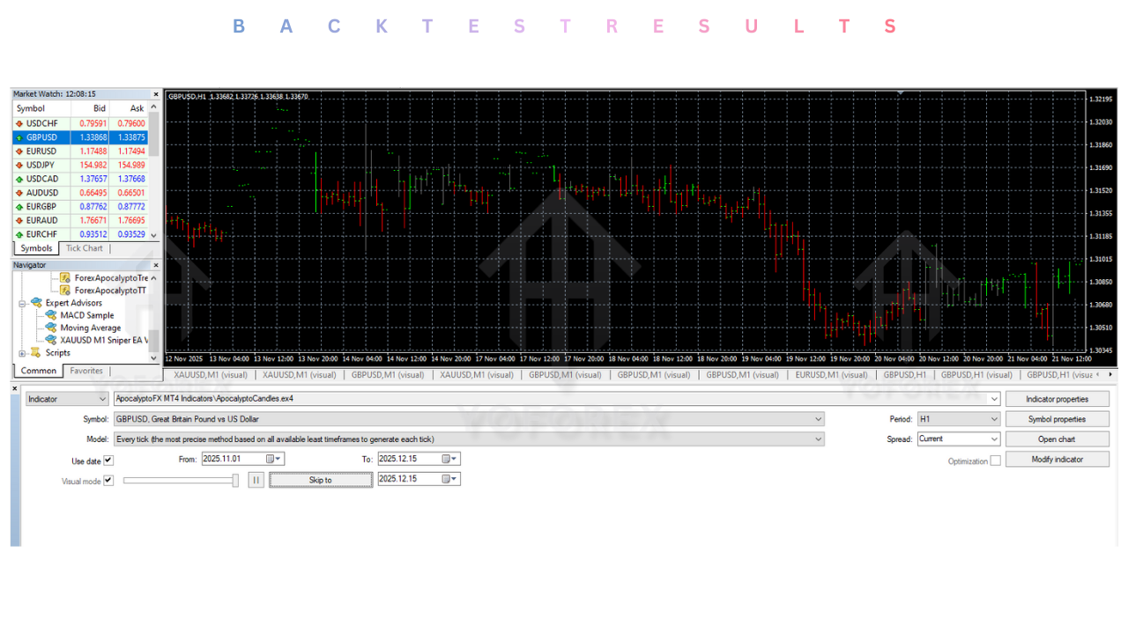Enable the Optimization checkbox
This screenshot has height=634, width=1128.
click(995, 460)
